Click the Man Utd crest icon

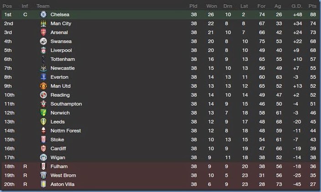(43, 86)
